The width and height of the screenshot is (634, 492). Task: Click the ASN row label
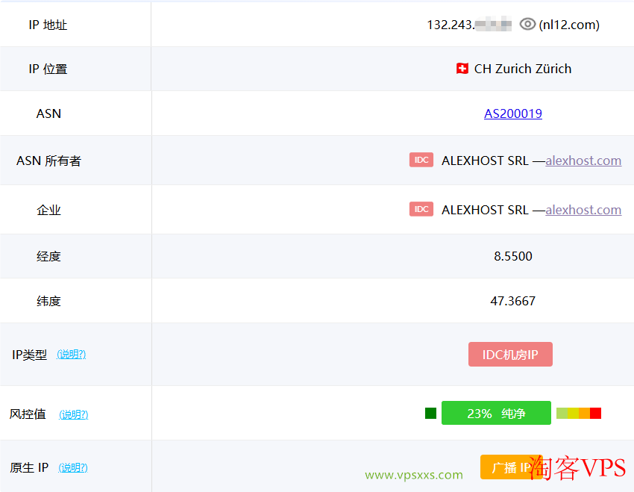[x=48, y=113]
